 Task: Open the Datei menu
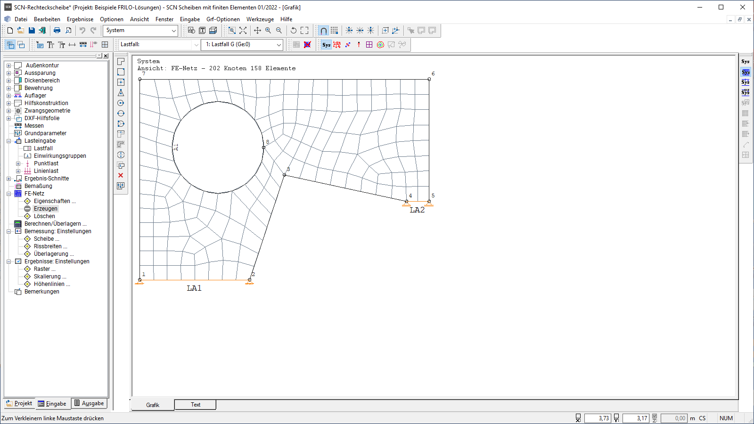coord(21,19)
